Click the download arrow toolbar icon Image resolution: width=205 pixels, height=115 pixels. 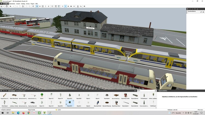(x=78, y=6)
